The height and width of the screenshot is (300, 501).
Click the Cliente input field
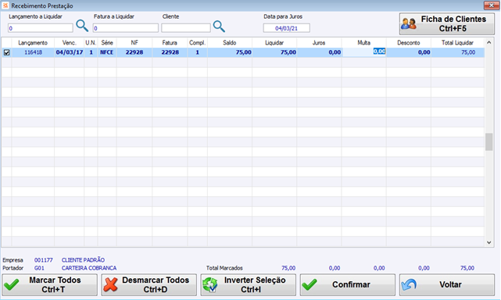186,28
